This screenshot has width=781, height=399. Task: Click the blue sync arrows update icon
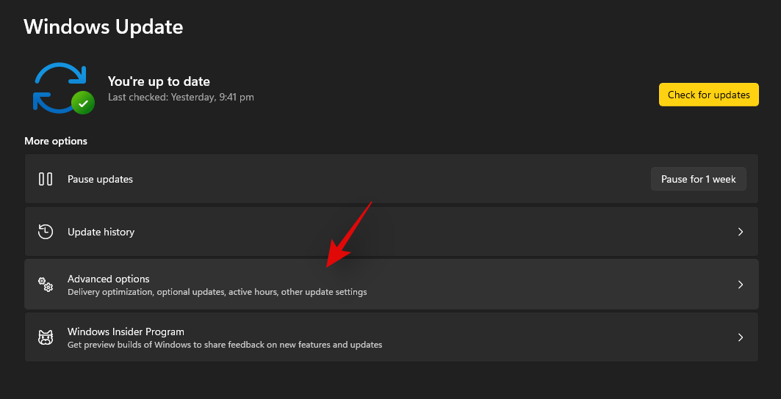(x=57, y=88)
